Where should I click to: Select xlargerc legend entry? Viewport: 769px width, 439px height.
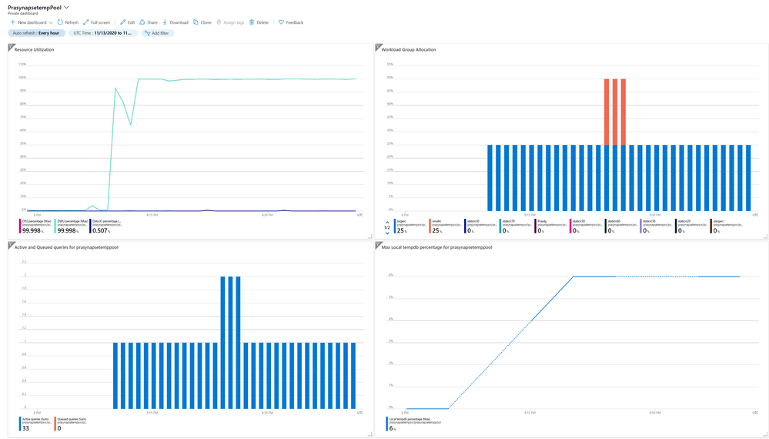click(727, 226)
